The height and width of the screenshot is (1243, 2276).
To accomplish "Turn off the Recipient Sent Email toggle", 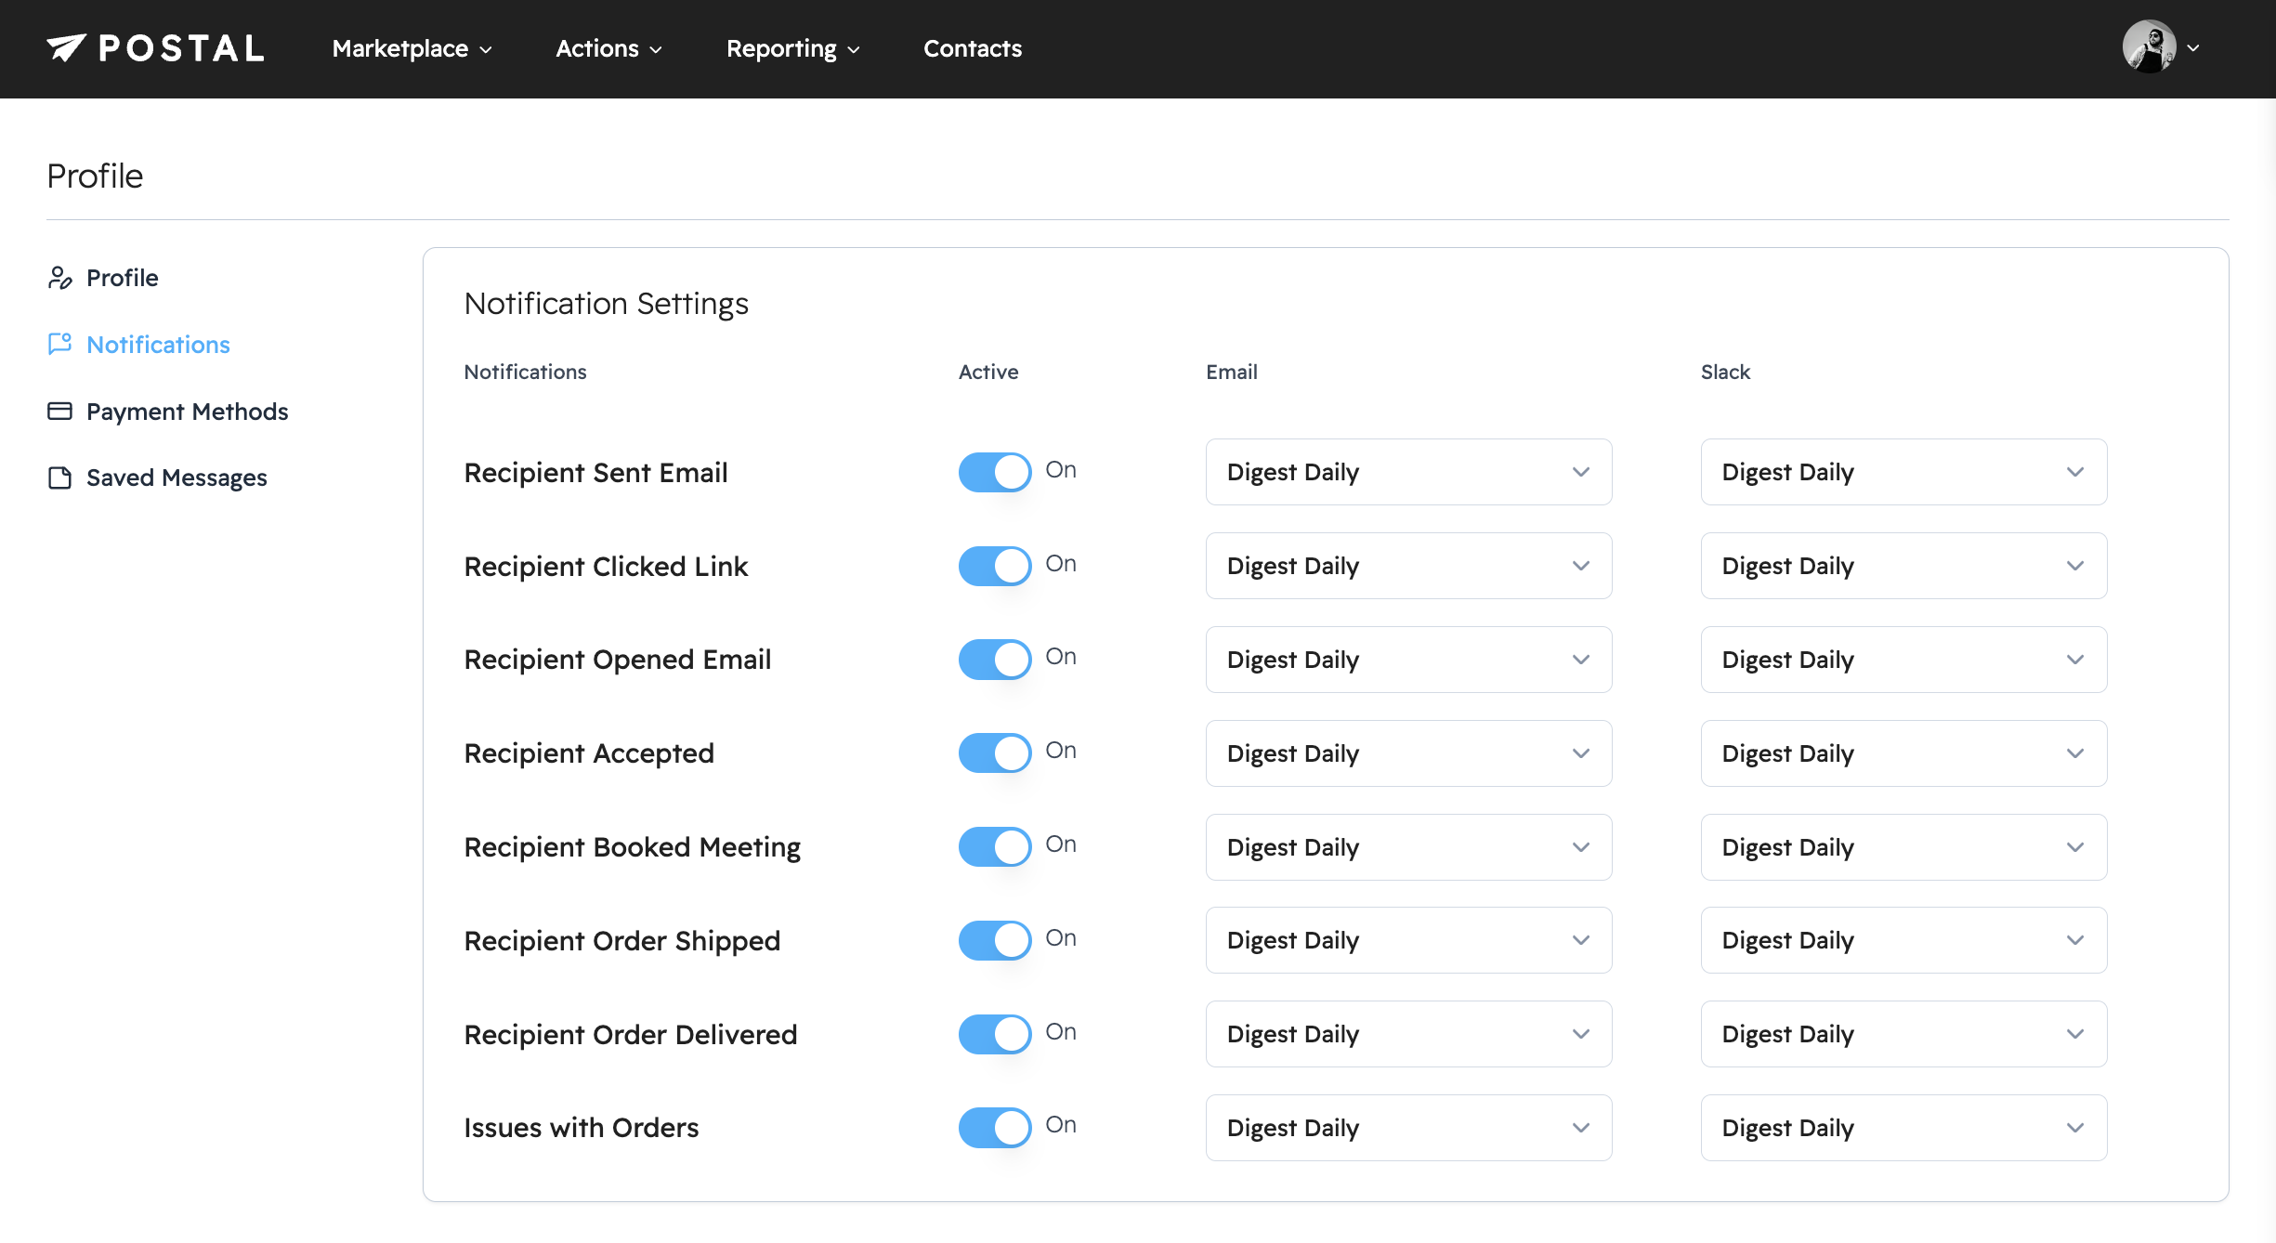I will point(994,472).
